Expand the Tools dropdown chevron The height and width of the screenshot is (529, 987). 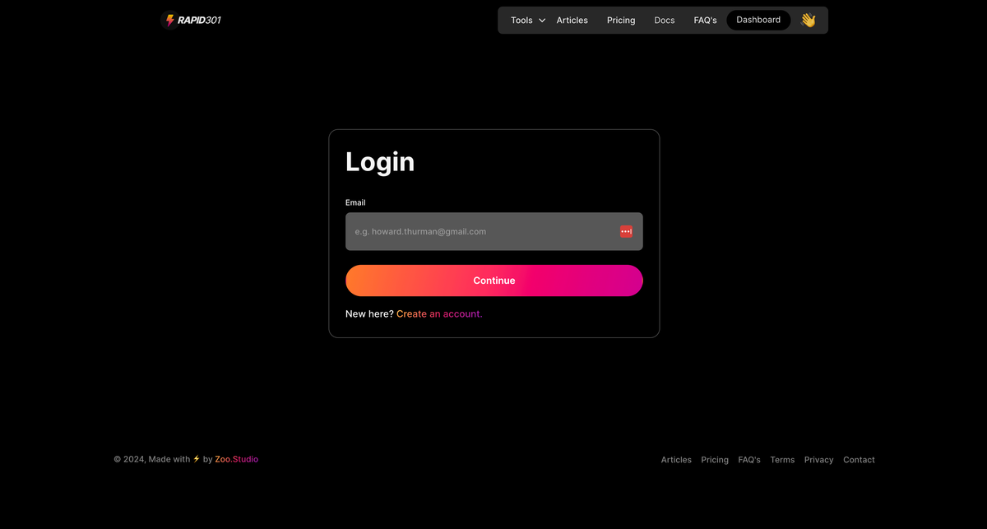[x=542, y=21]
